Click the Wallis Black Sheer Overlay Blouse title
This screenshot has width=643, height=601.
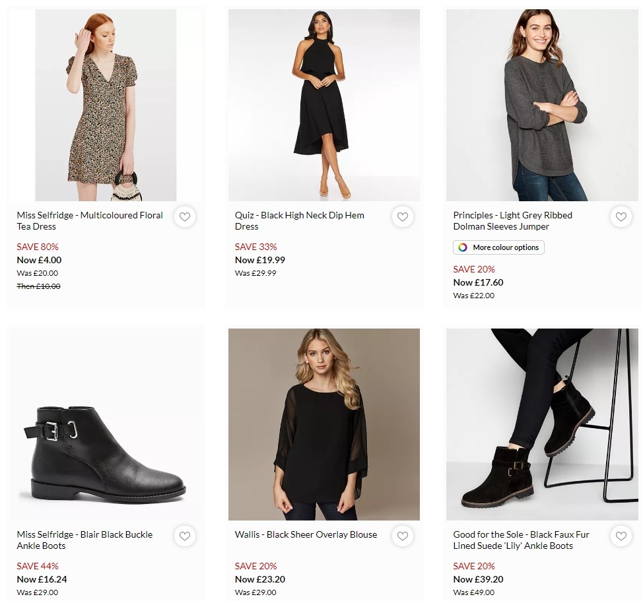pos(306,534)
